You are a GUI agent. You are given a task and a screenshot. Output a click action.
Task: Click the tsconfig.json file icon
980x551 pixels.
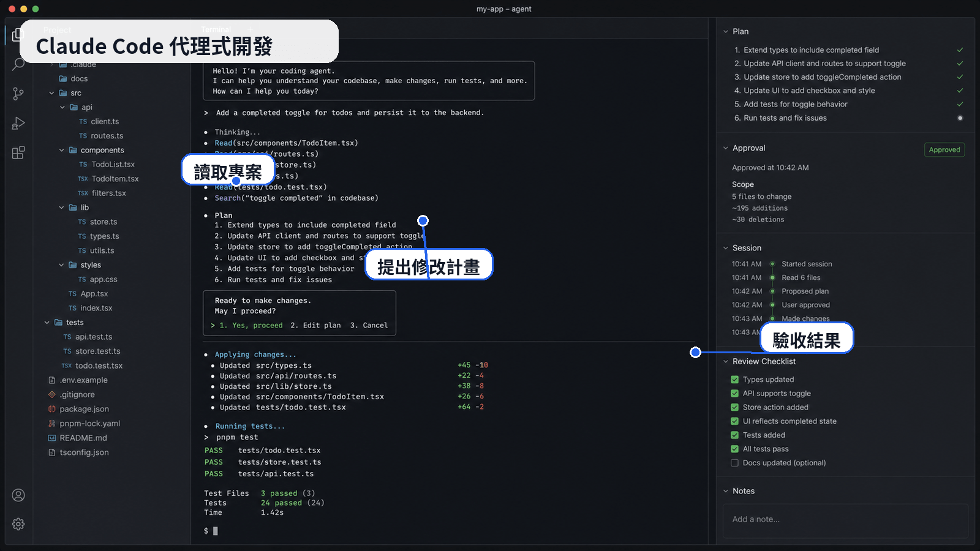52,452
